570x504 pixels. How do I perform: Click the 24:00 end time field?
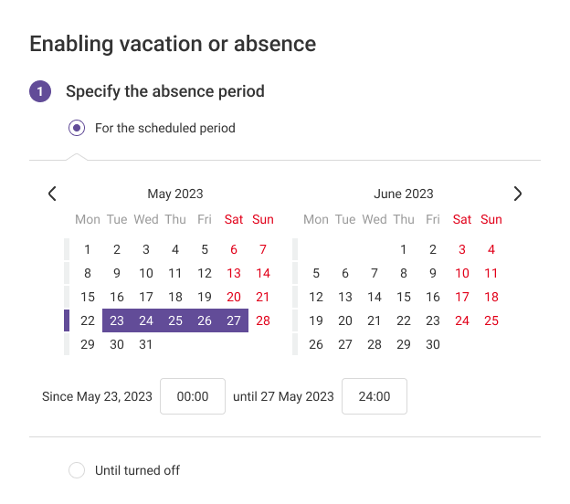(x=375, y=396)
